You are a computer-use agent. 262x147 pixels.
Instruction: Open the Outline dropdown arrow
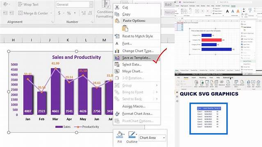click(137, 134)
